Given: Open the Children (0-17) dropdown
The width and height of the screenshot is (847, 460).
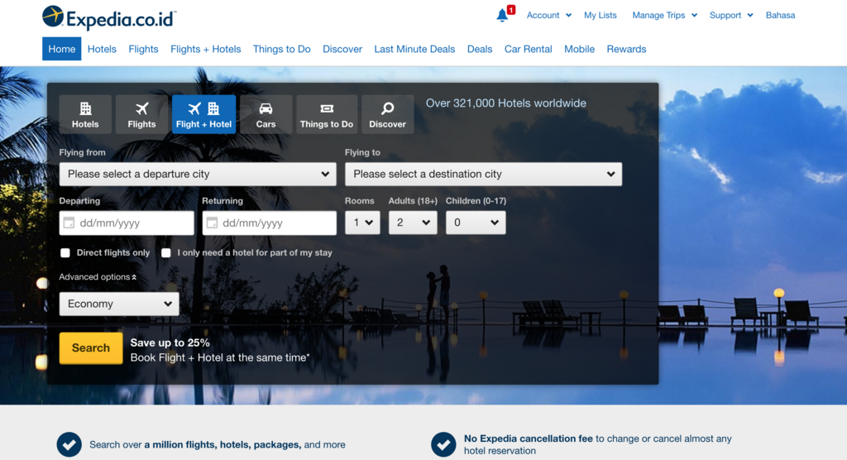Looking at the screenshot, I should click(476, 223).
